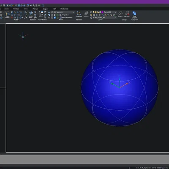Image resolution: width=169 pixels, height=169 pixels.
Task: Click the Ungroup icon
Action: [127, 14]
